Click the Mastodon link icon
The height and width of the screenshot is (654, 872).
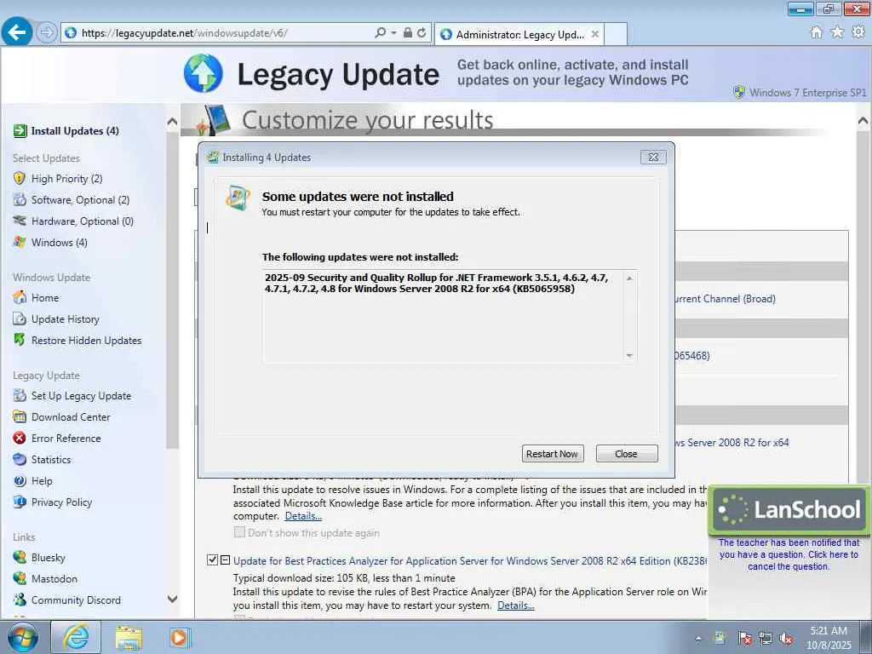(x=20, y=578)
